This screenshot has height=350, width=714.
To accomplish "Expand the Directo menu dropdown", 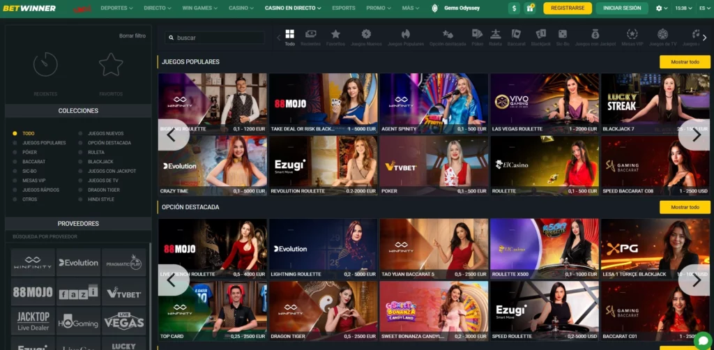I will (x=158, y=8).
